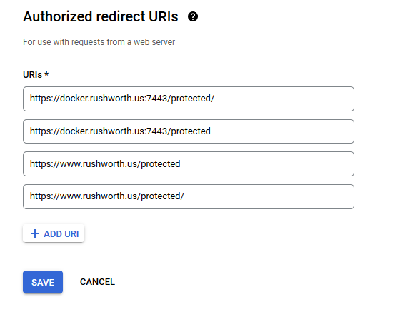Edit the https://www.rushworth.us/protected URI field
393x312 pixels.
189,164
